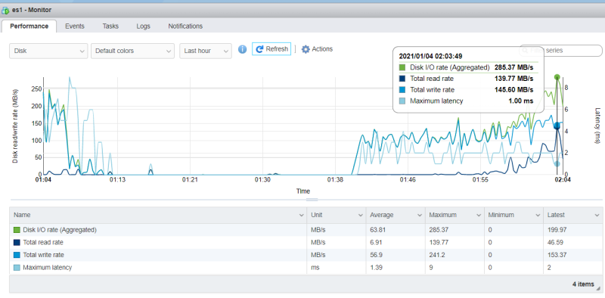Click the 4 items count label

(x=583, y=284)
